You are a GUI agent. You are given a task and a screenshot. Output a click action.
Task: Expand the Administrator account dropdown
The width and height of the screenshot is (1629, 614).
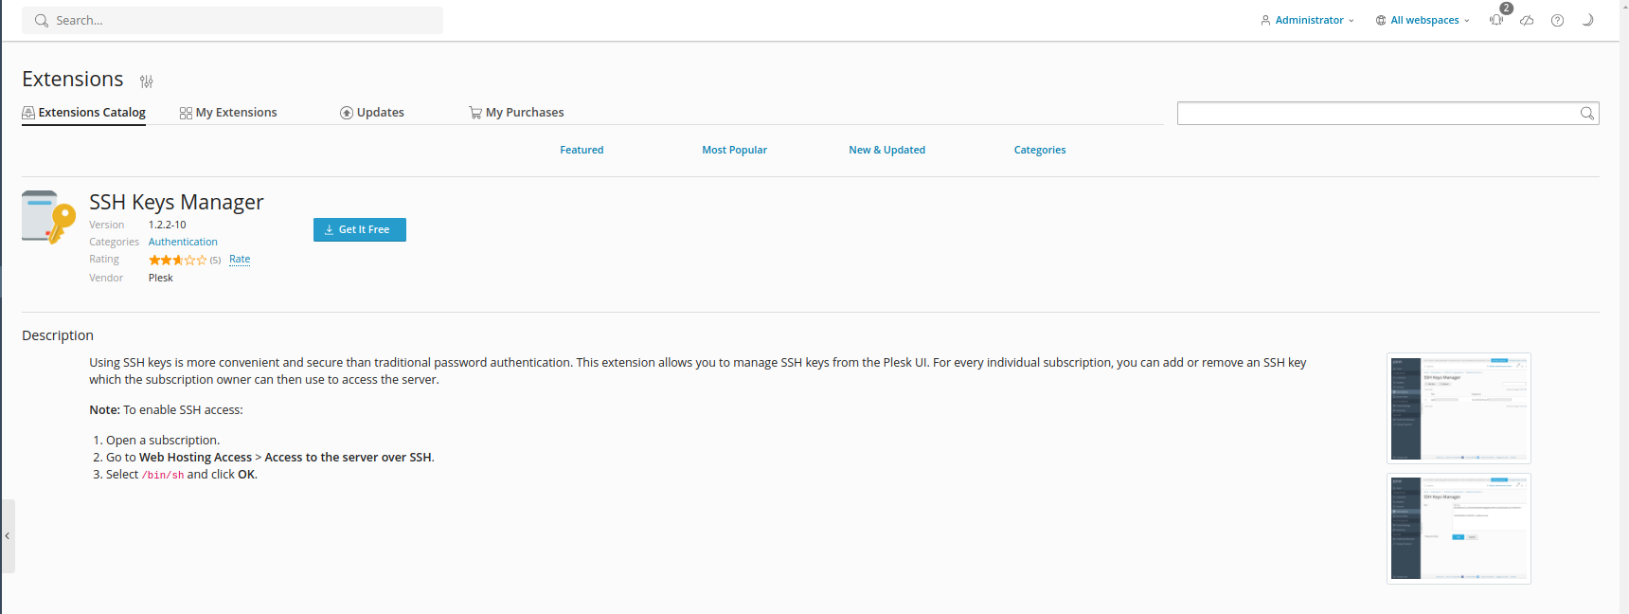coord(1308,20)
